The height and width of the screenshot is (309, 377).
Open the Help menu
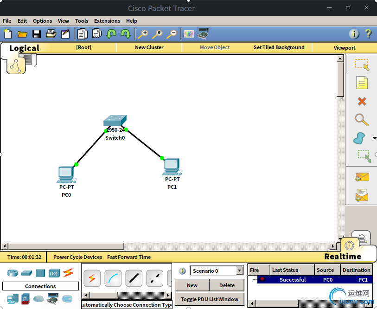click(x=132, y=21)
